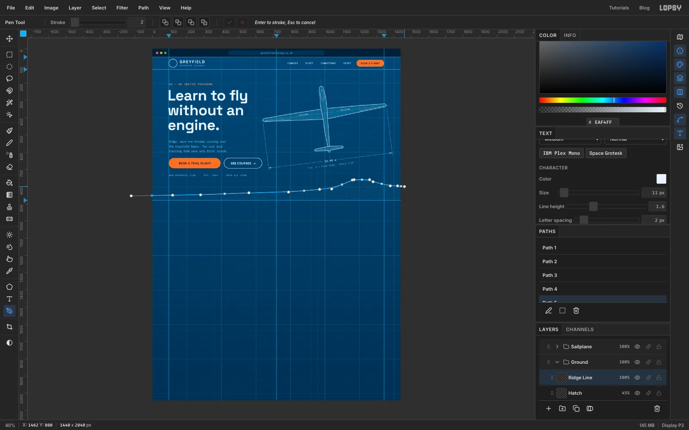Select the Crop tool
The width and height of the screenshot is (689, 430).
(9, 327)
